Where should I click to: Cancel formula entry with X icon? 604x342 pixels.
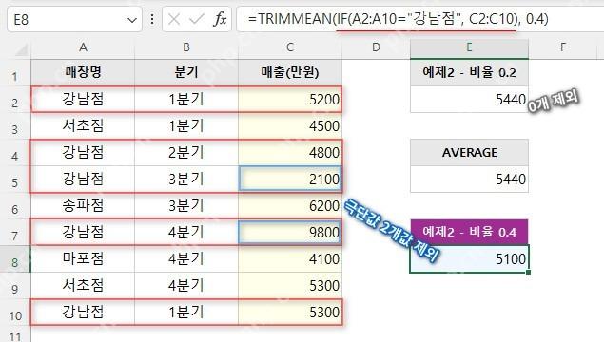point(174,19)
